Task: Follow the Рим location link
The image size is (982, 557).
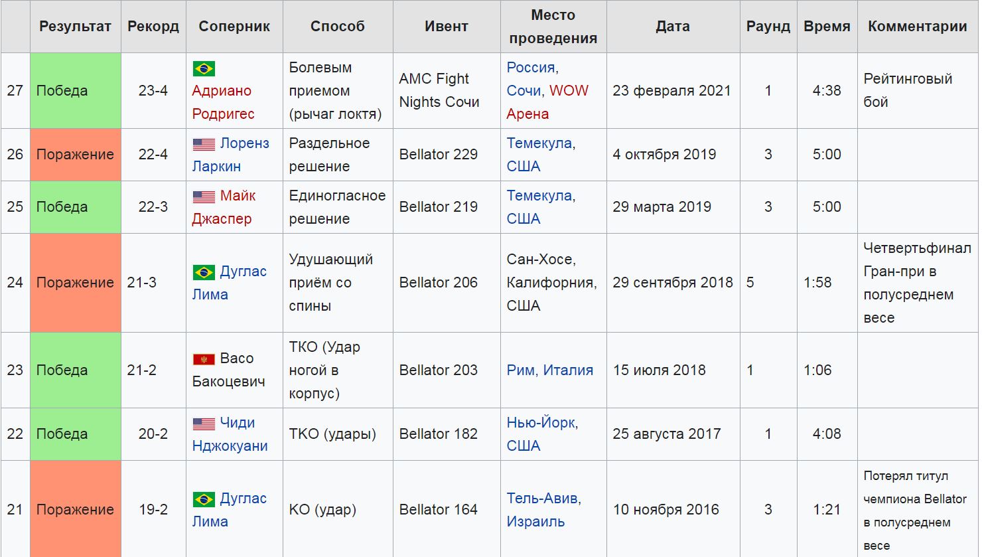Action: pos(520,370)
